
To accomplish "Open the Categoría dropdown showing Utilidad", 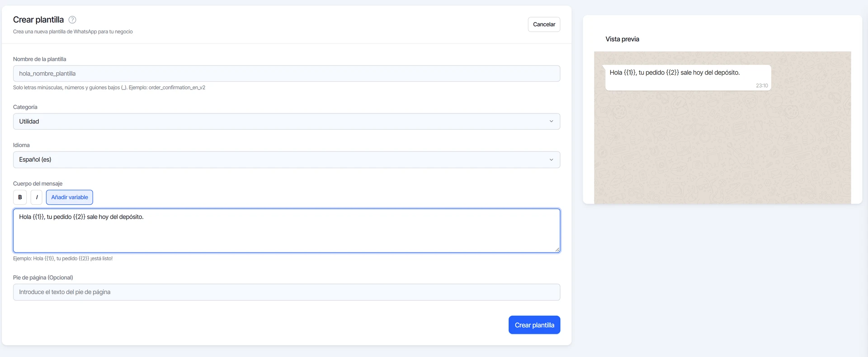I will click(x=287, y=122).
